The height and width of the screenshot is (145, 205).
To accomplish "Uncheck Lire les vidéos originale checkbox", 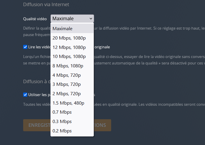I will point(25,47).
